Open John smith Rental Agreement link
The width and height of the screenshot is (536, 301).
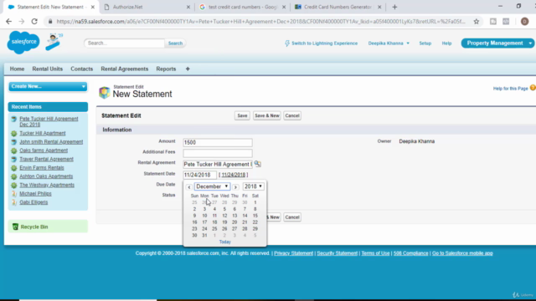tap(51, 142)
